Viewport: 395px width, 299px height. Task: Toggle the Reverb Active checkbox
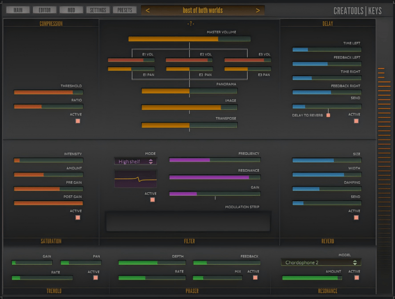pos(356,217)
